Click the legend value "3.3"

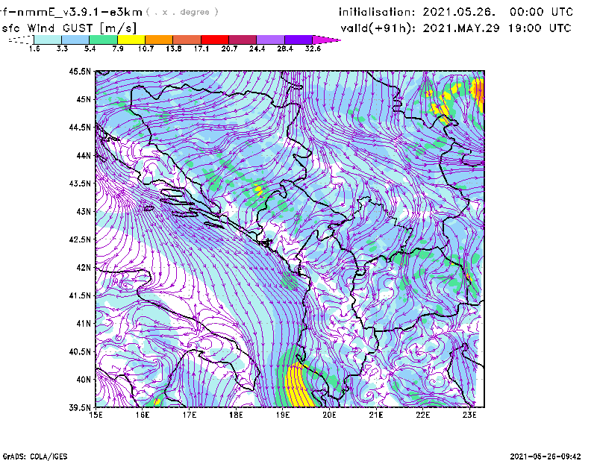tap(62, 48)
